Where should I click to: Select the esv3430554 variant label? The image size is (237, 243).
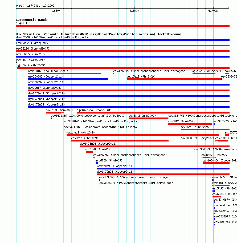[225, 205]
